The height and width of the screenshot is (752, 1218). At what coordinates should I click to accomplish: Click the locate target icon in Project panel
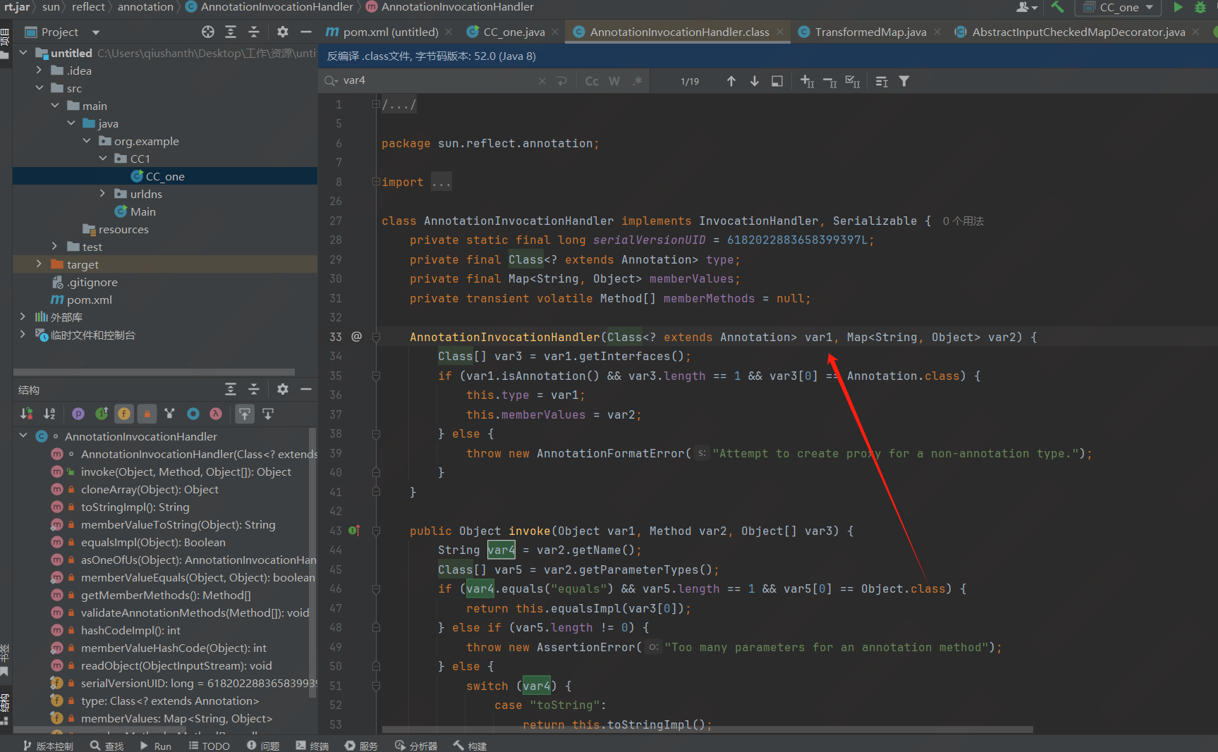click(207, 32)
